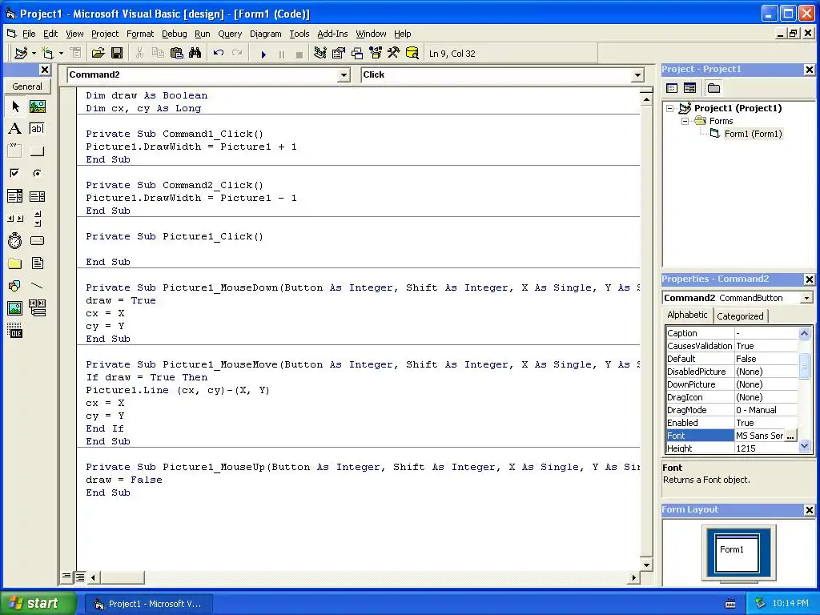
Task: Open the Tools menu
Action: (x=299, y=34)
